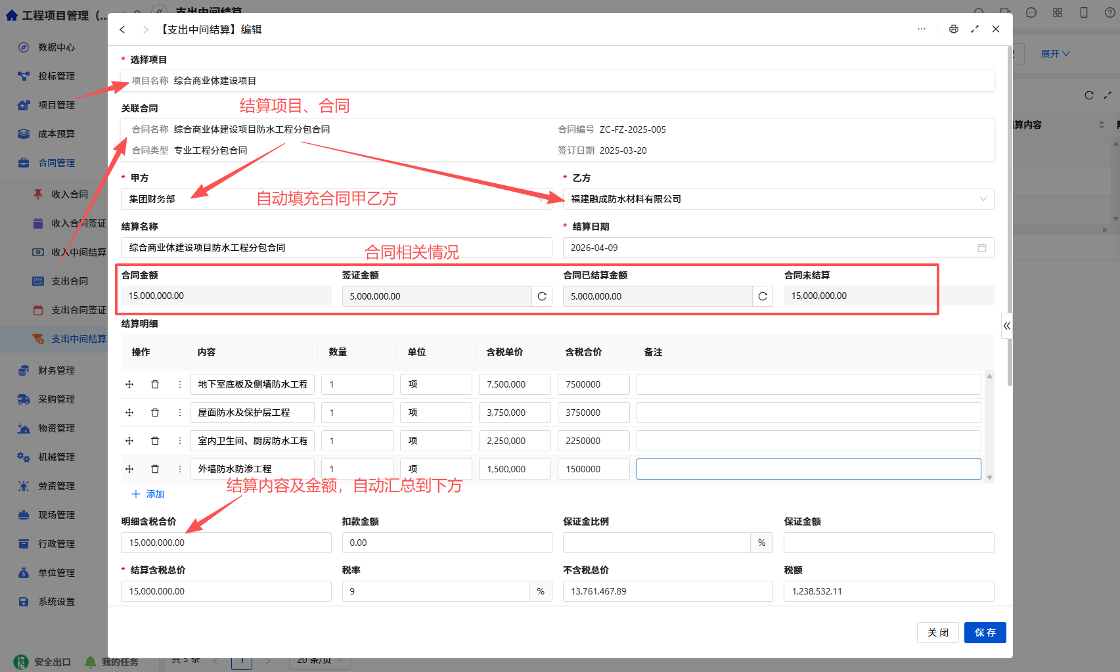This screenshot has width=1120, height=672.
Task: Expand 机械管理 sidebar menu
Action: (56, 457)
